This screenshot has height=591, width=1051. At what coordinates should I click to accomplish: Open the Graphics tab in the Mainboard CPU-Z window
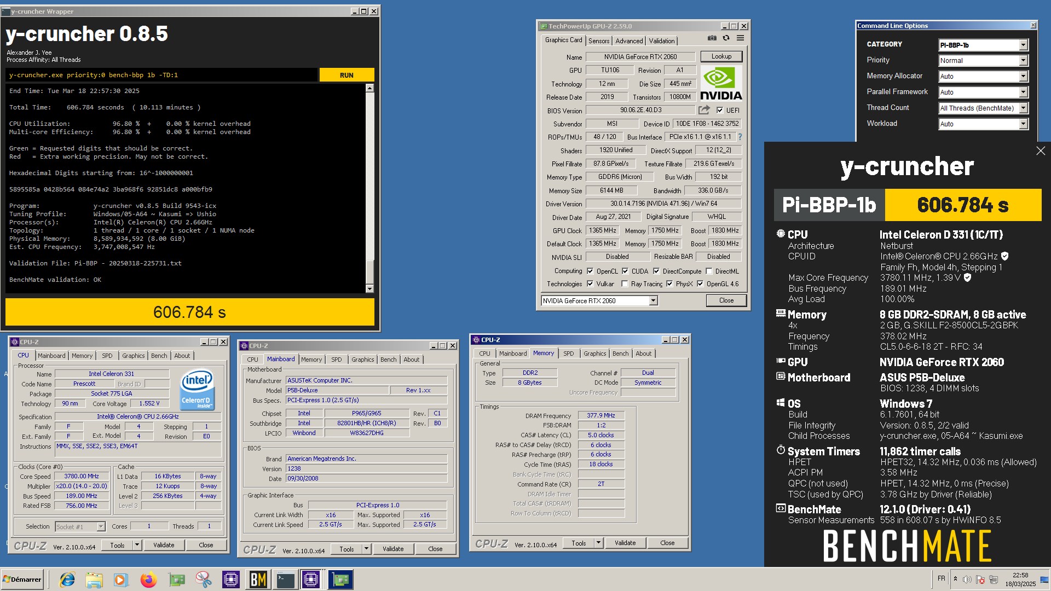363,360
